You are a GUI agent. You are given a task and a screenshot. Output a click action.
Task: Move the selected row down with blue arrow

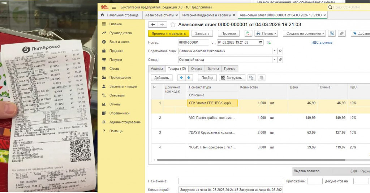pos(189,78)
